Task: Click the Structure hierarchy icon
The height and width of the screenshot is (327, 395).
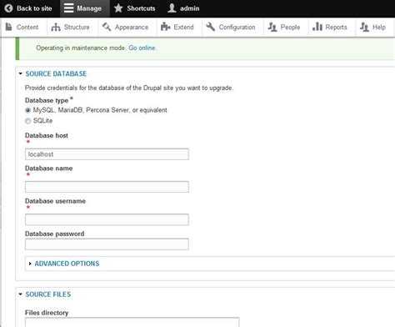Action: 56,27
